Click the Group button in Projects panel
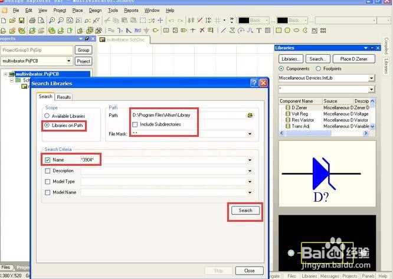393x279 pixels. pyautogui.click(x=83, y=50)
